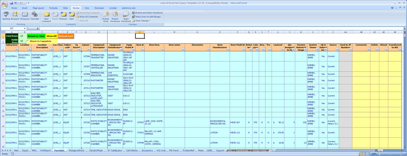Click Protect and Share Workbook
Image resolution: width=407 pixels, height=156 pixels.
click(147, 13)
